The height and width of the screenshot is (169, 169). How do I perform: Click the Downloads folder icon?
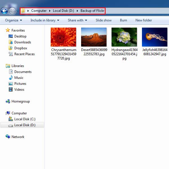11,42
